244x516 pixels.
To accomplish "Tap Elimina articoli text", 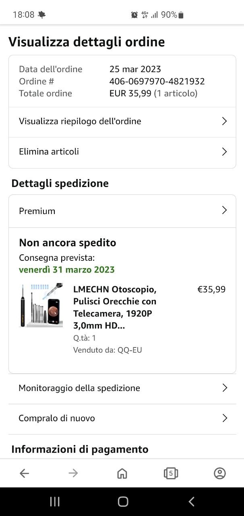I will tap(49, 152).
